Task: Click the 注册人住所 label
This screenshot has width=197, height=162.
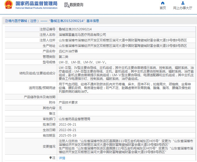Action: tap(47, 40)
